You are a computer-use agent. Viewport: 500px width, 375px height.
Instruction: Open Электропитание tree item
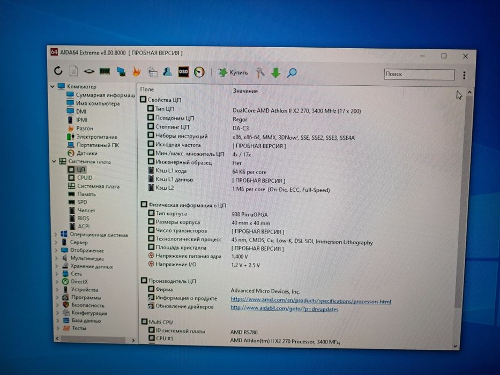point(93,137)
